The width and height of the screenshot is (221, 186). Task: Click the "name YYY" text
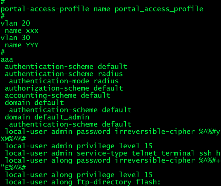coord(21,45)
